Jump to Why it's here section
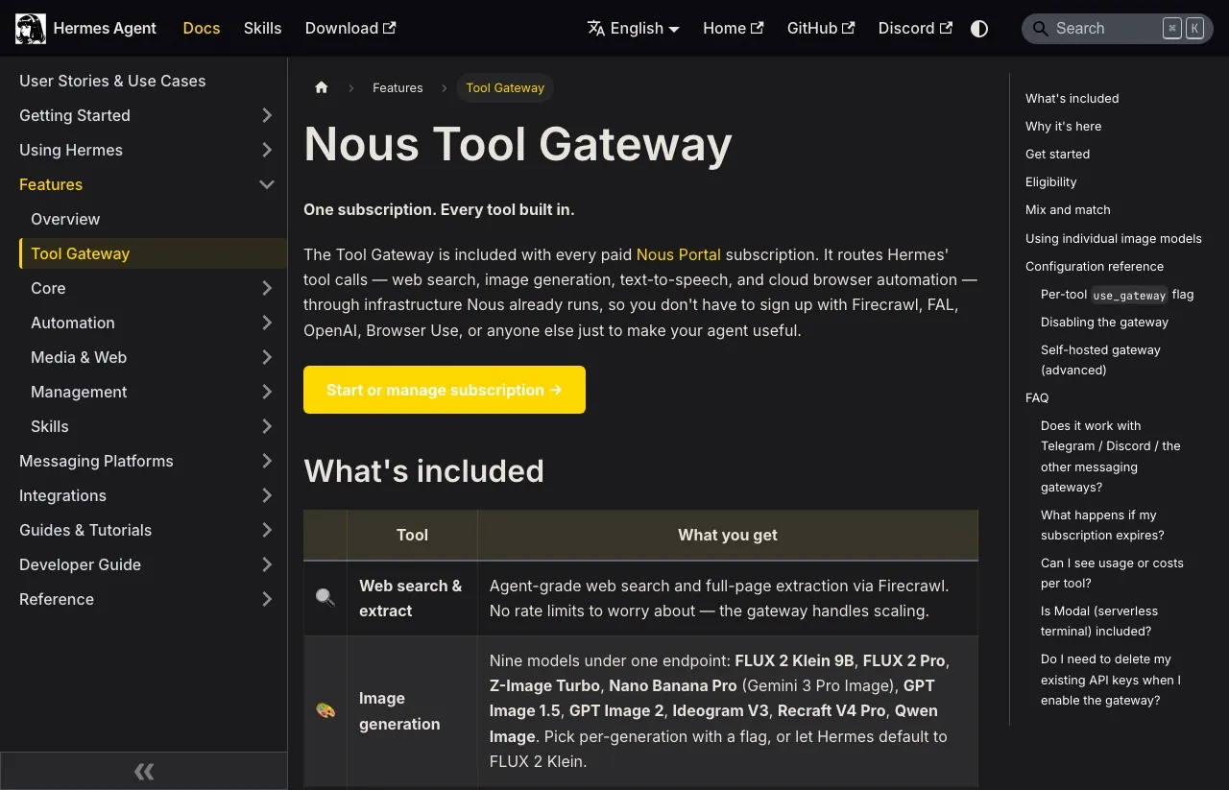Image resolution: width=1229 pixels, height=790 pixels. (1063, 126)
